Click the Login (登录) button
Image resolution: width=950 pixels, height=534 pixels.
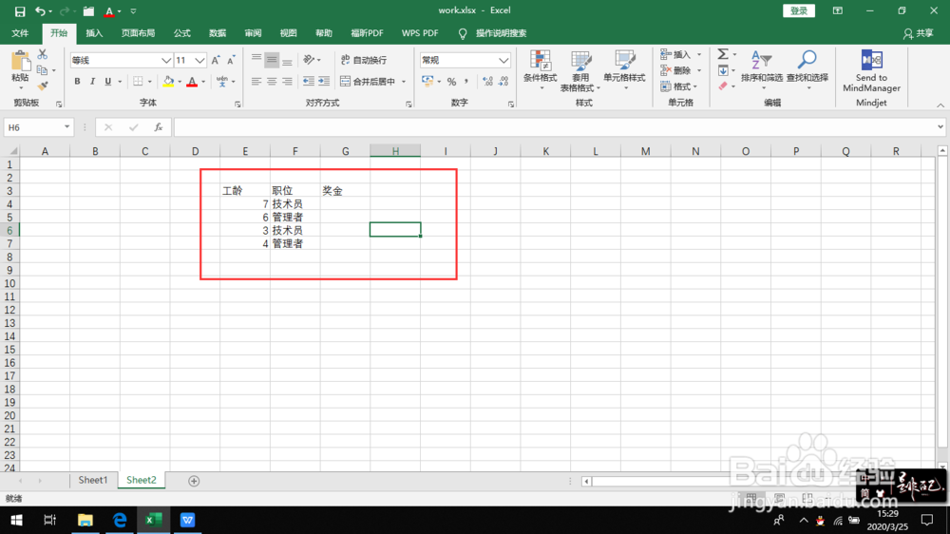pos(799,10)
